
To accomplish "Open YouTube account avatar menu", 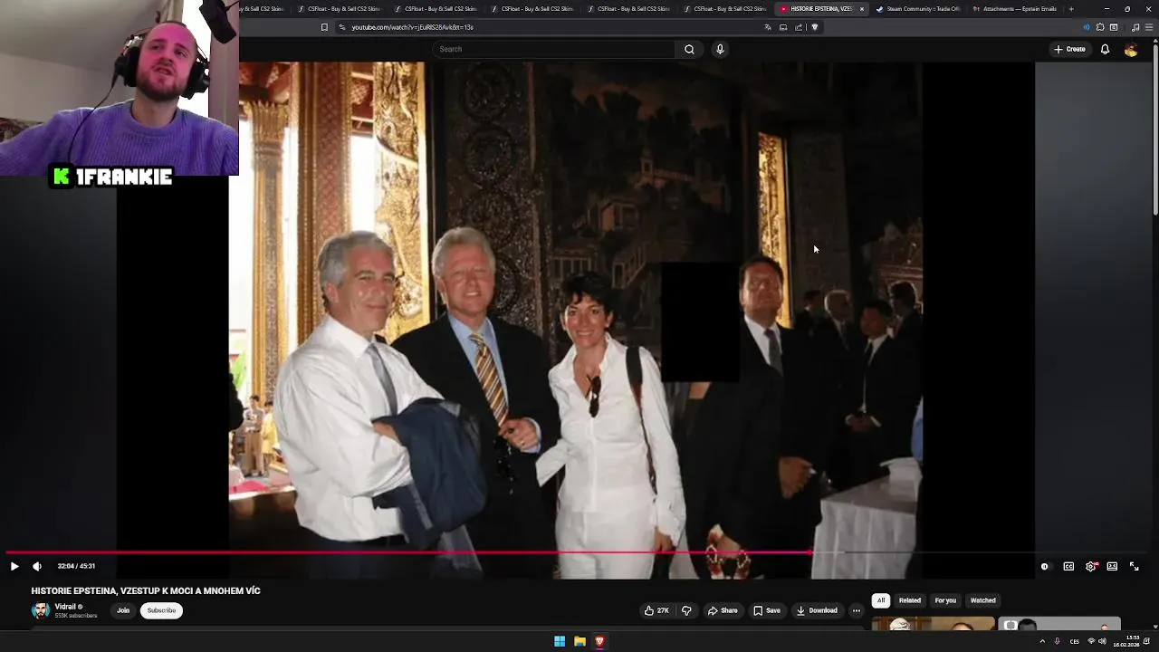I will click(x=1131, y=50).
